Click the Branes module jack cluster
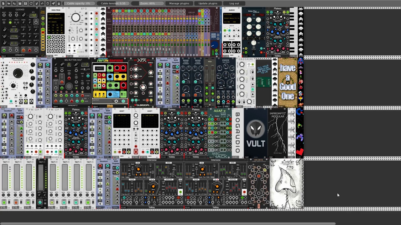 (258, 183)
